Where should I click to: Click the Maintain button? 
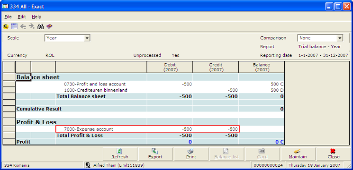298,154
